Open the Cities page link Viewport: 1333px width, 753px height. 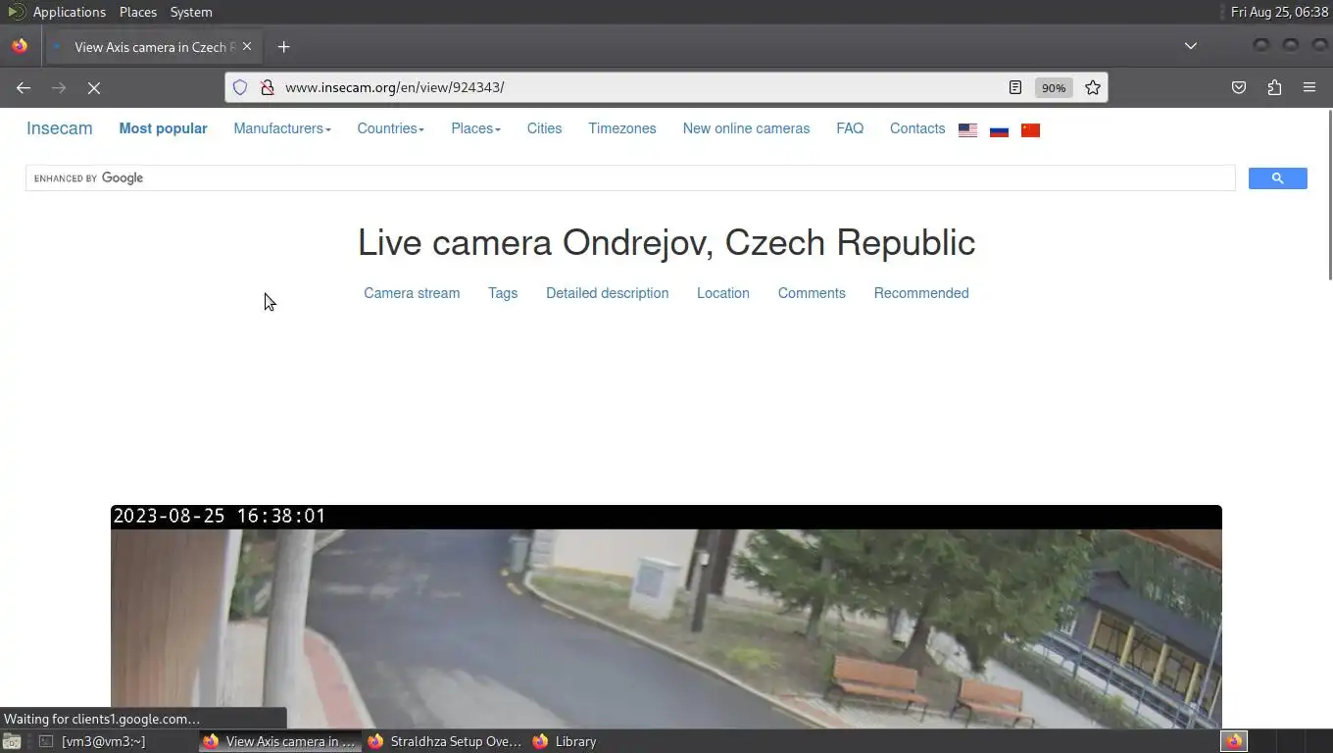coord(544,128)
